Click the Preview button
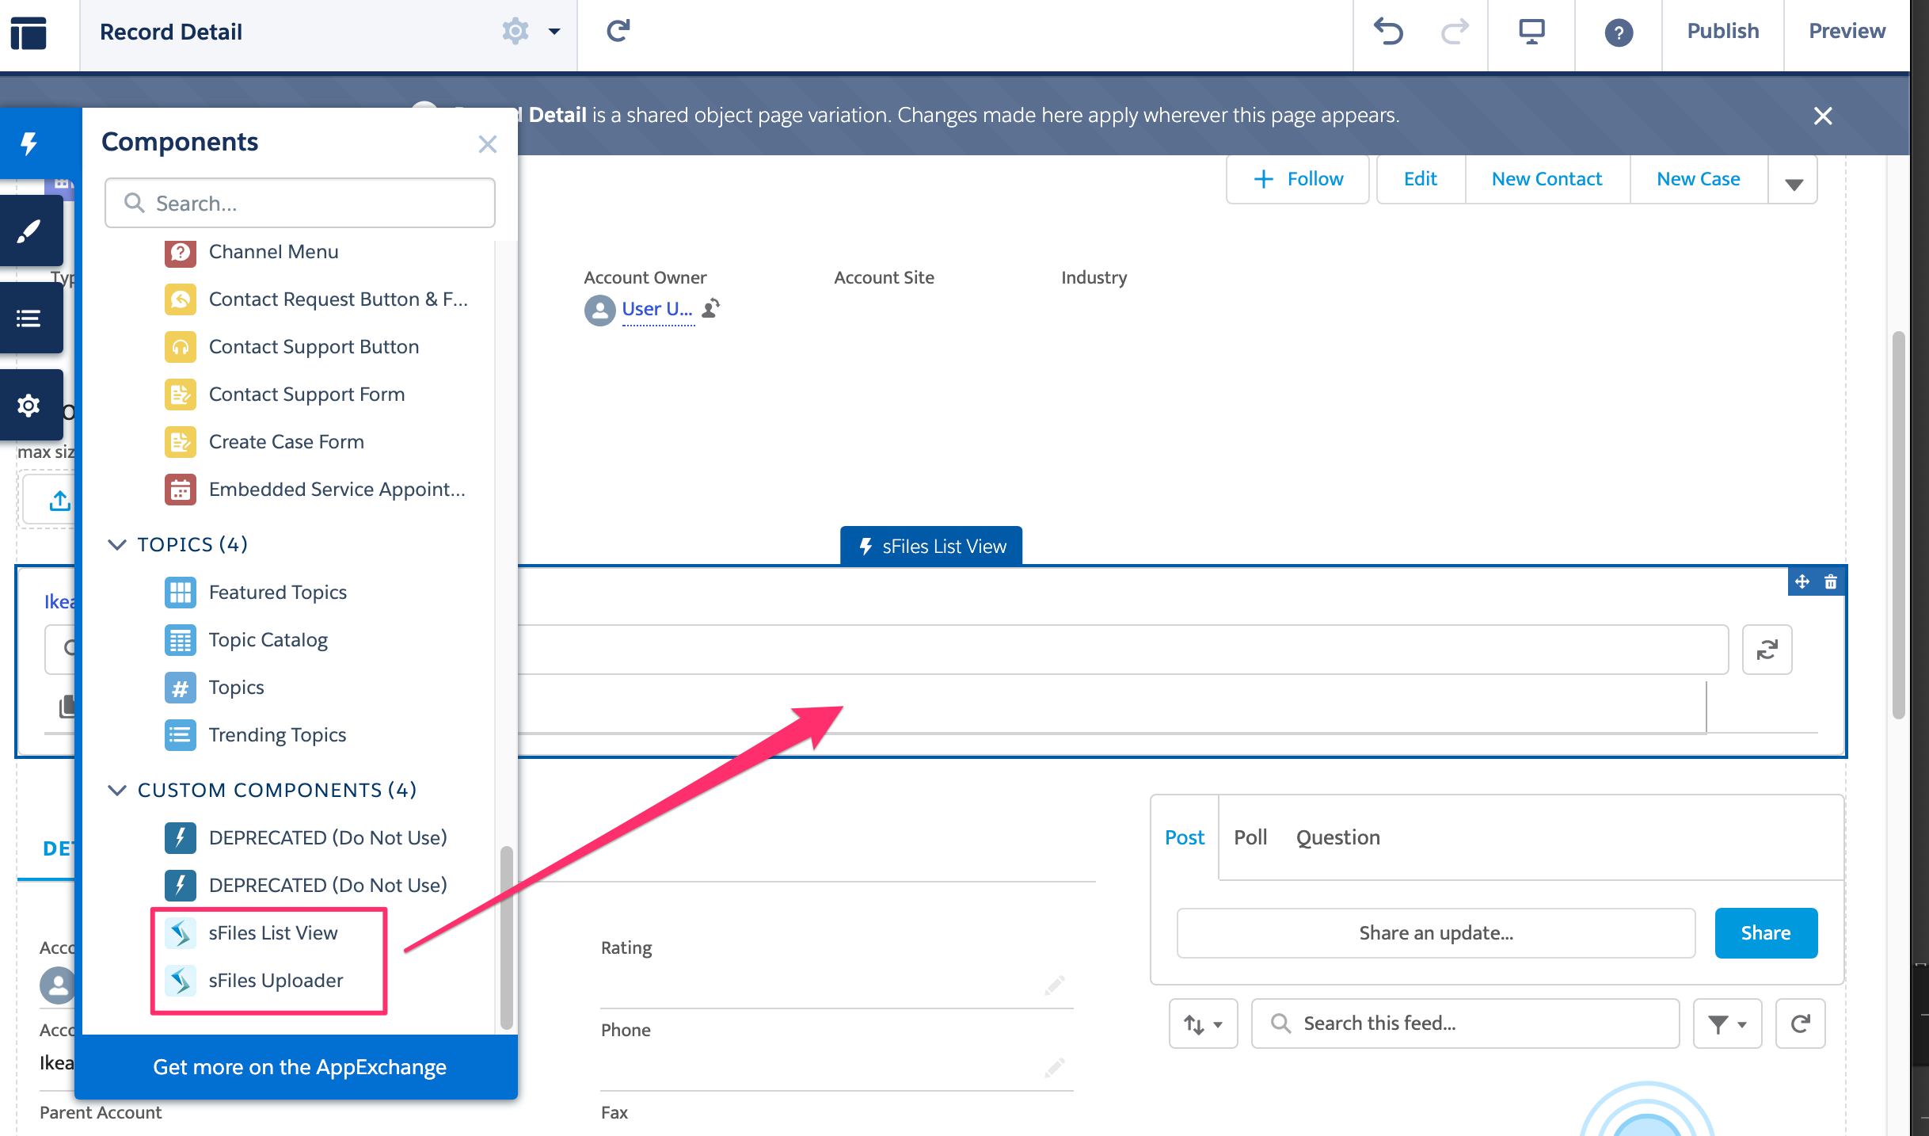The height and width of the screenshot is (1136, 1929). 1847,32
